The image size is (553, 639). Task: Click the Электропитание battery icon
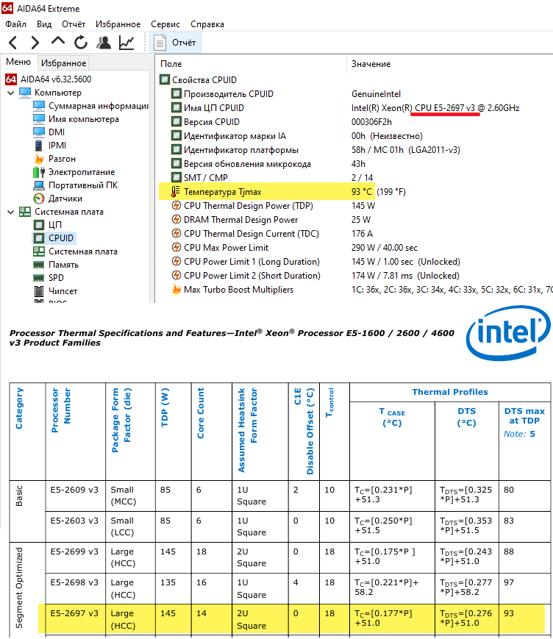(39, 172)
